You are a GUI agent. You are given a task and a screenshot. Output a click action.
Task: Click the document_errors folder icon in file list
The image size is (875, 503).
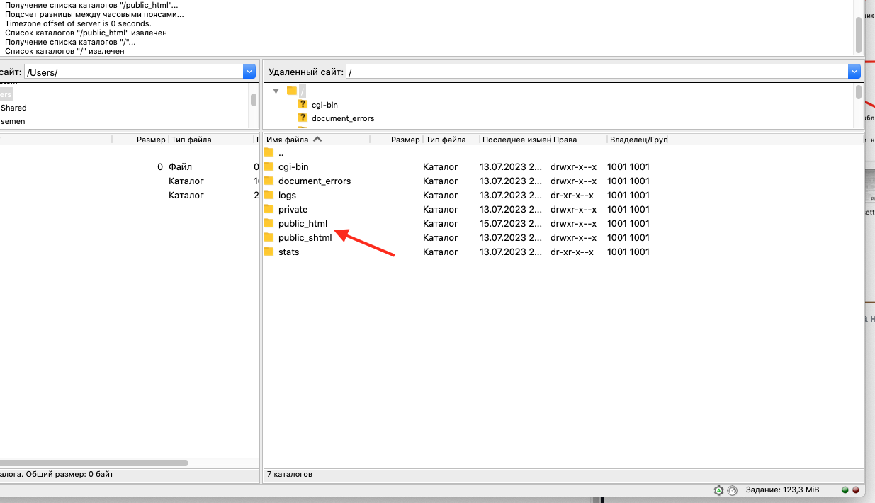point(269,181)
